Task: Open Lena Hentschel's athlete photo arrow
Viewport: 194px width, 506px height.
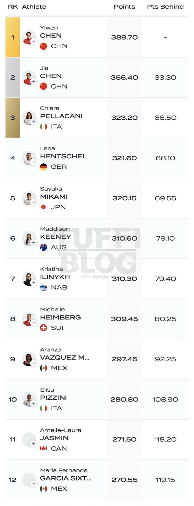Action: point(33,162)
